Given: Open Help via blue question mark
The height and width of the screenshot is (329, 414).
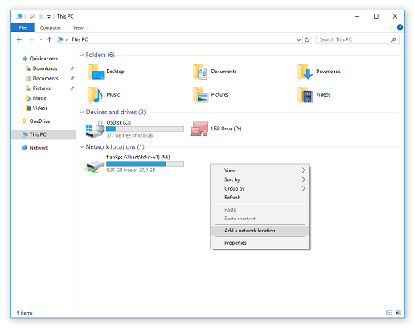Looking at the screenshot, I should (x=400, y=27).
